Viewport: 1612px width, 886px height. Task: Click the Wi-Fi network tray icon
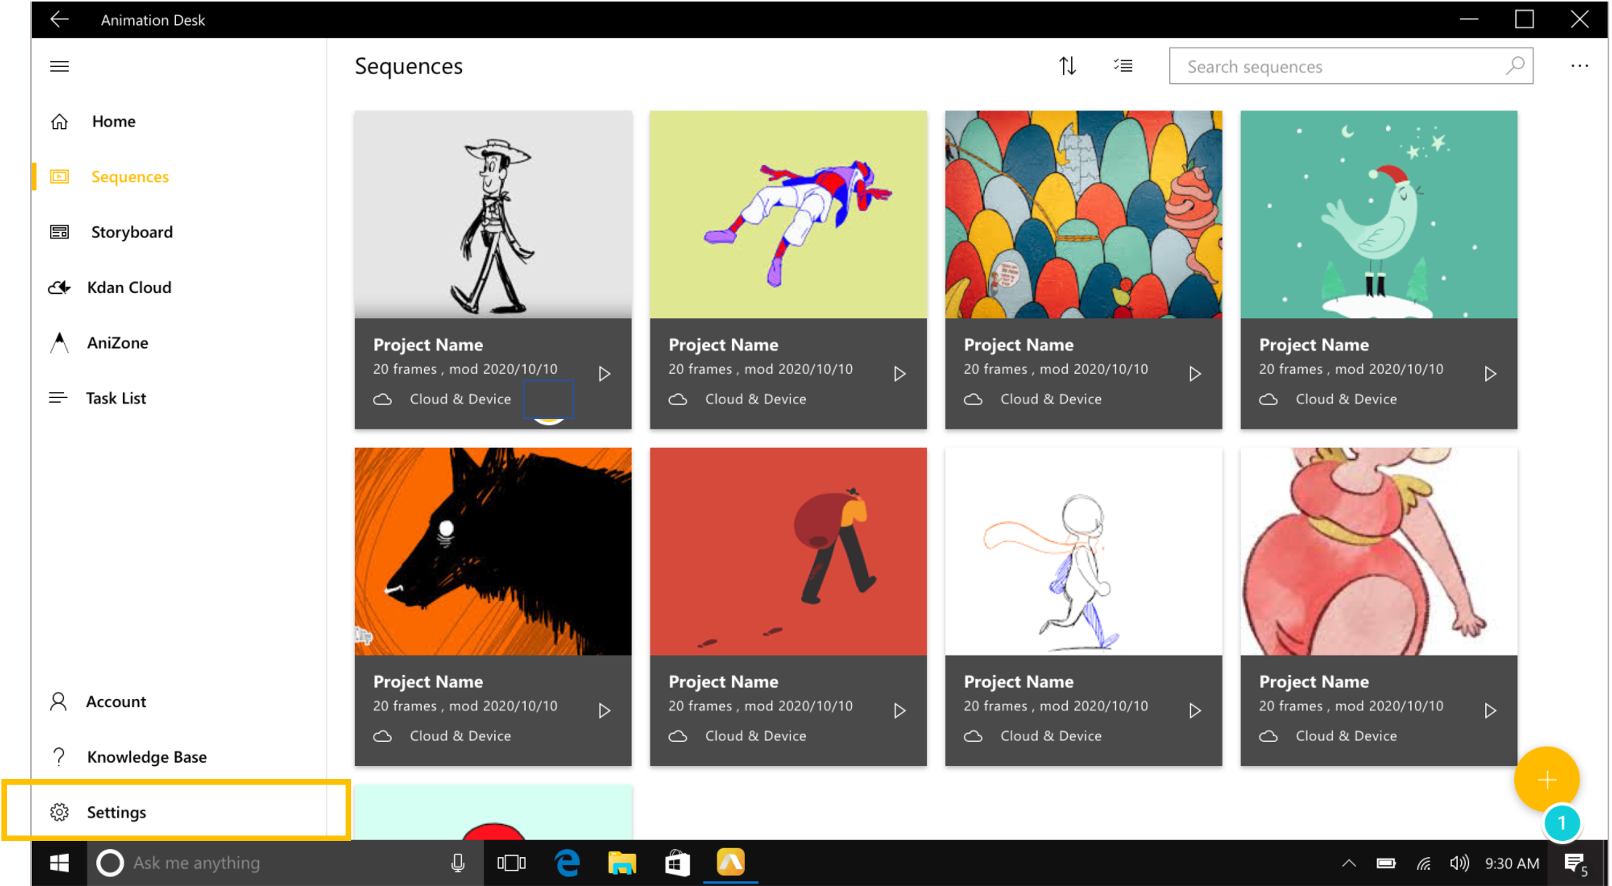click(x=1423, y=864)
